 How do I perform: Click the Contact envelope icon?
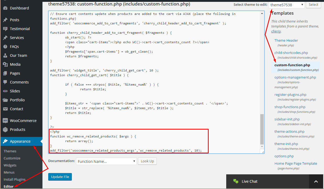pyautogui.click(x=5, y=109)
